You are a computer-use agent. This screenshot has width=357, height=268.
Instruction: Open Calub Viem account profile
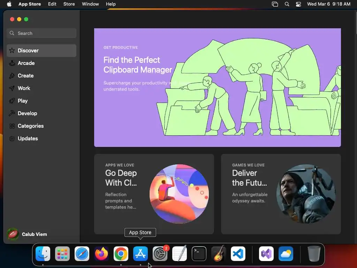27,234
